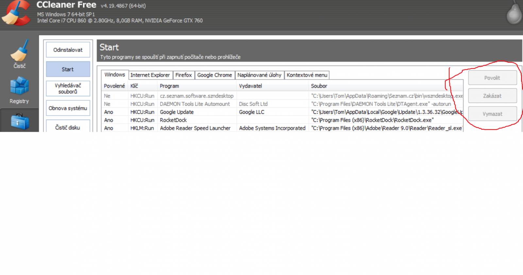
Task: Open Obnova systému tool
Action: coord(68,108)
